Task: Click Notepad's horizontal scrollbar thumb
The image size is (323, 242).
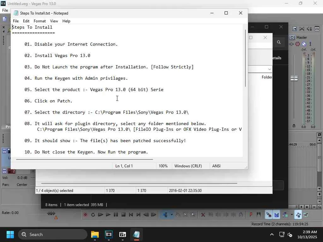Action: (x=84, y=159)
